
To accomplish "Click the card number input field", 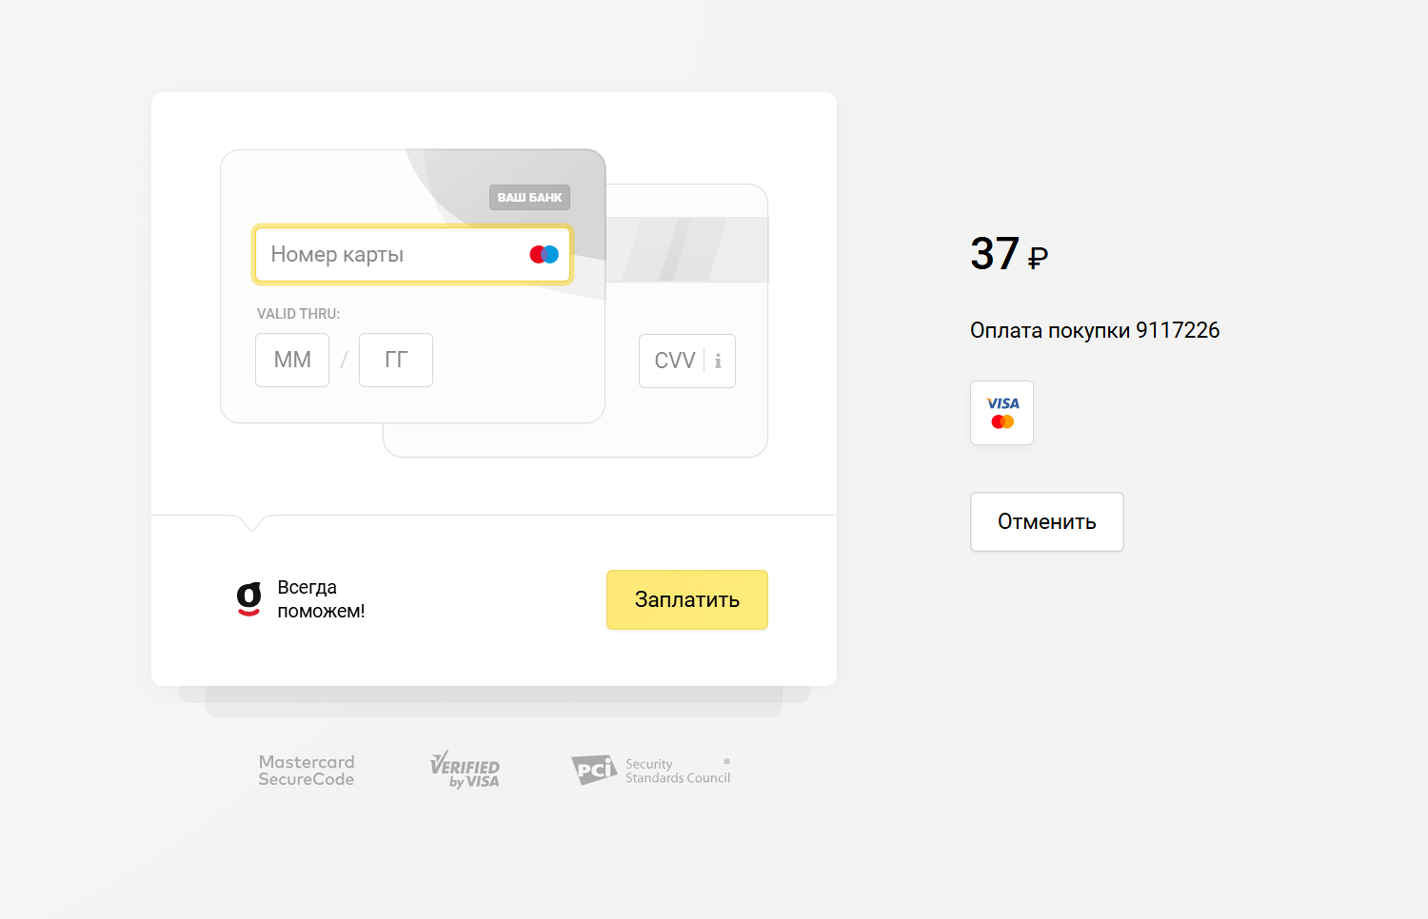I will click(x=412, y=254).
